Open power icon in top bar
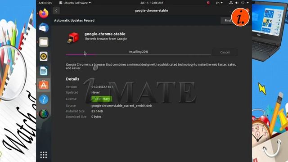Screen dimensions: 288x162 (243, 3)
